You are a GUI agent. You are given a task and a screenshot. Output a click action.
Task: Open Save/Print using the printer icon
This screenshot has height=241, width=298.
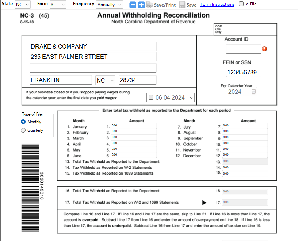[149, 5]
